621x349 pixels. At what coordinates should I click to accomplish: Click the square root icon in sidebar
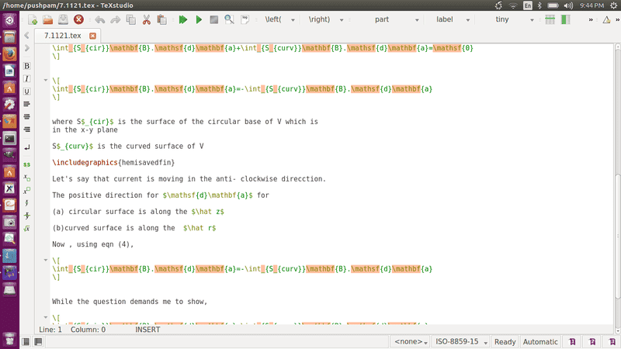coord(27,228)
